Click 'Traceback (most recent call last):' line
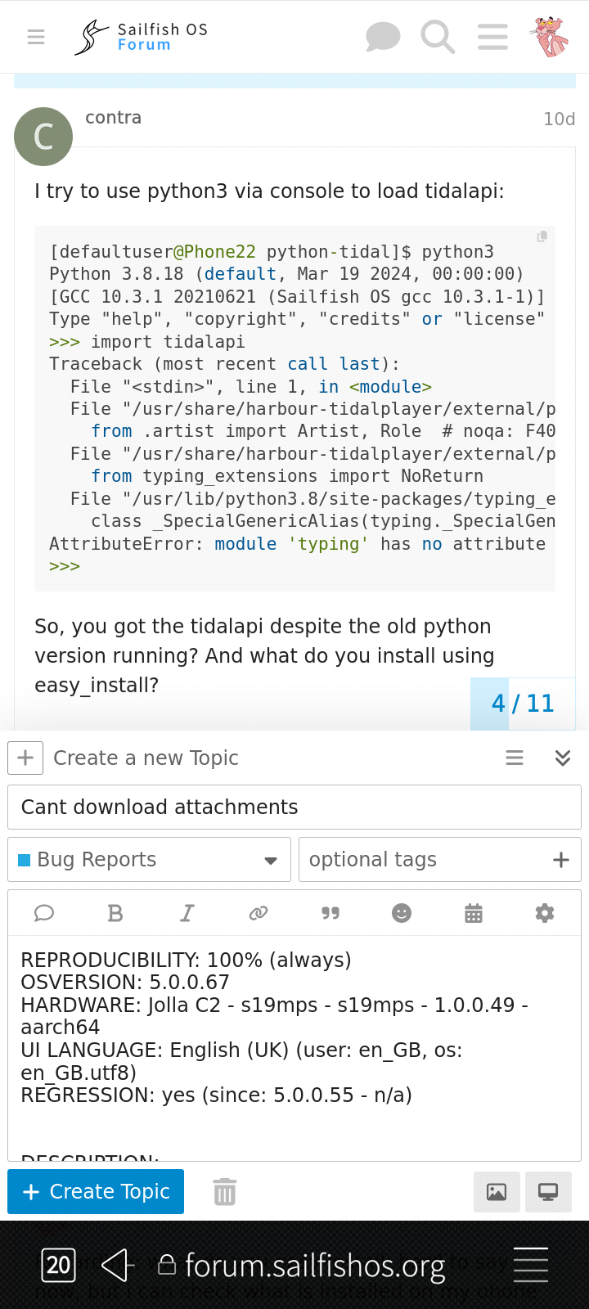Image resolution: width=589 pixels, height=1309 pixels. 224,364
